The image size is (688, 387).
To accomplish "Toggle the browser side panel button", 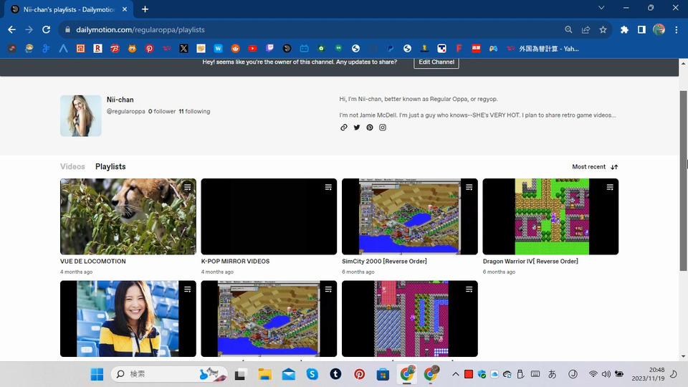I will click(641, 30).
